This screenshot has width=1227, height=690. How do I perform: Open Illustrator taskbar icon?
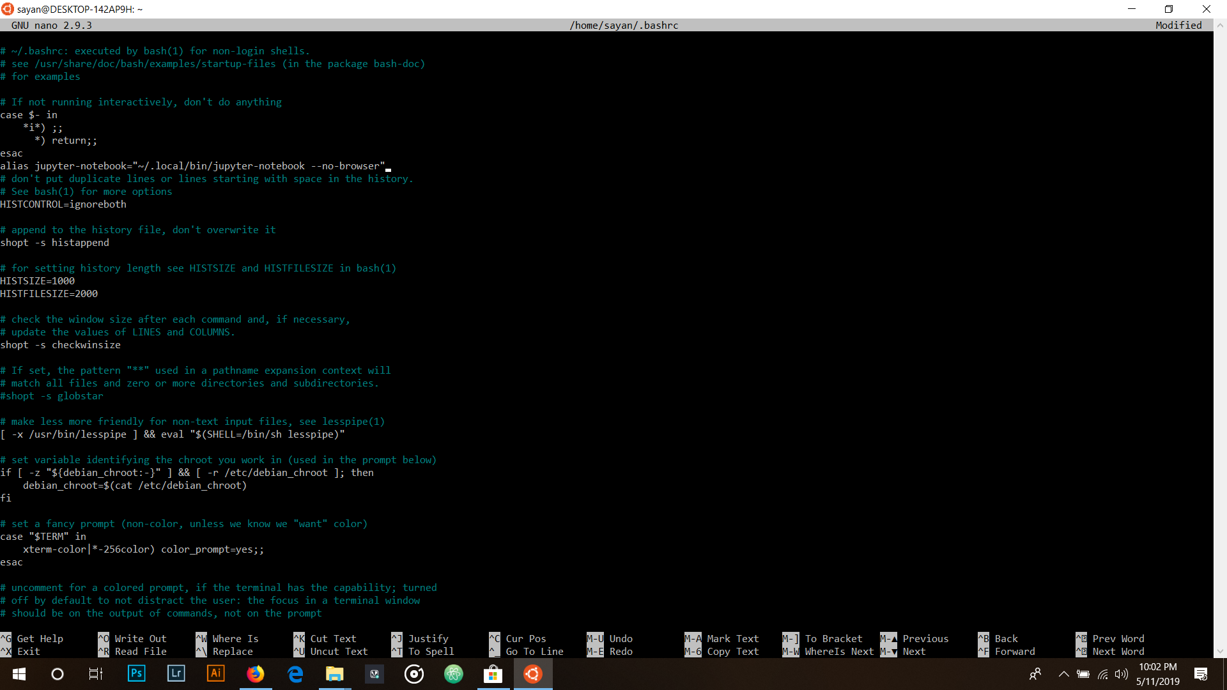coord(215,673)
